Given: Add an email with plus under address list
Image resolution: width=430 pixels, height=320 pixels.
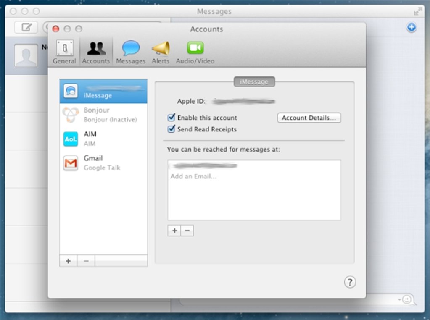Looking at the screenshot, I should pos(174,231).
